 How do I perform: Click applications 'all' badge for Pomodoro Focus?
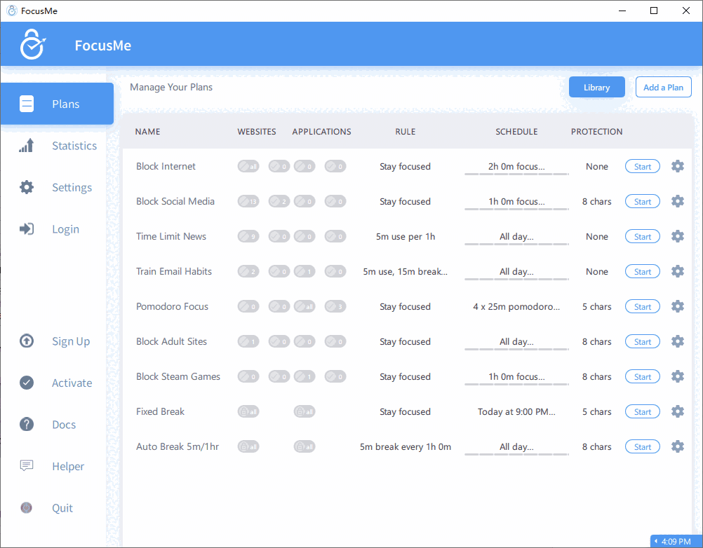(x=304, y=307)
